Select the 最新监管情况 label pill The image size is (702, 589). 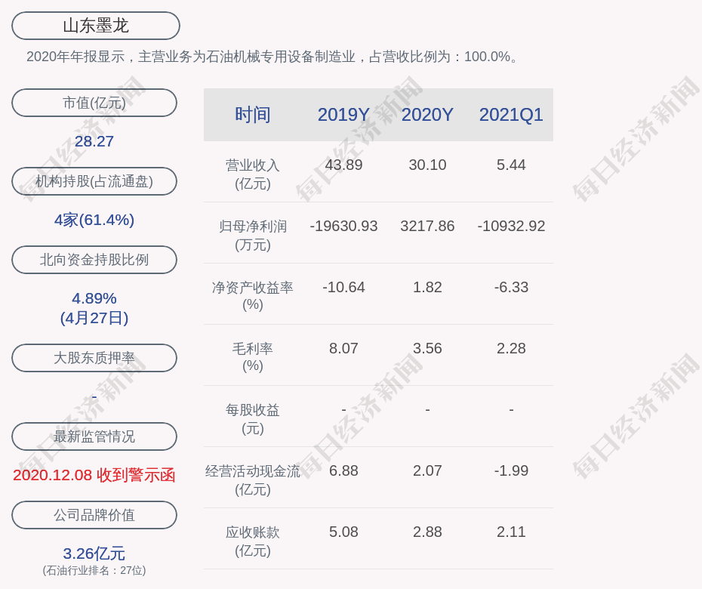coord(94,436)
